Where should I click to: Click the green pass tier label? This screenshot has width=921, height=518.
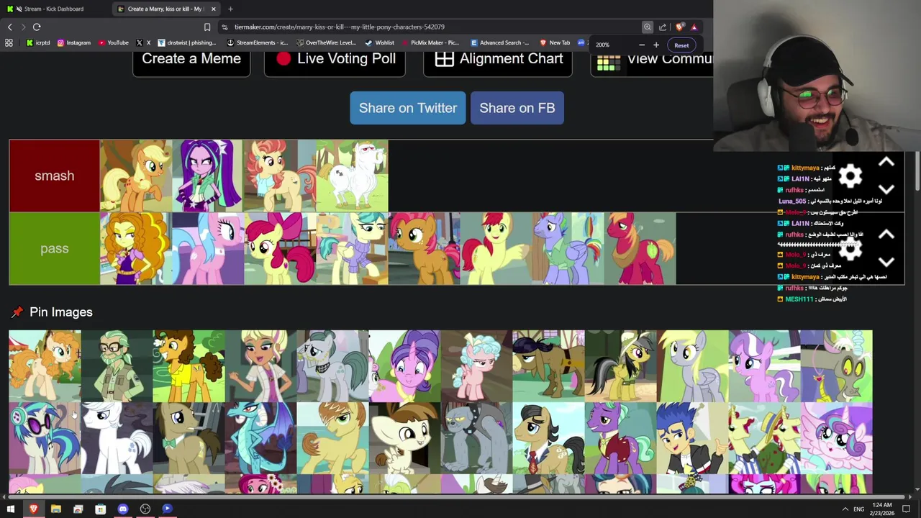coord(55,248)
